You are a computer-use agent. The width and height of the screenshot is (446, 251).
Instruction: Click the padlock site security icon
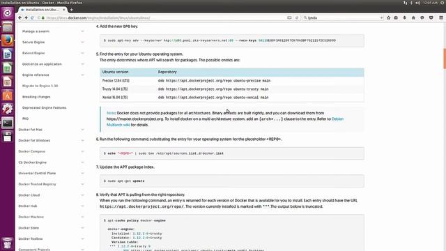pos(43,17)
